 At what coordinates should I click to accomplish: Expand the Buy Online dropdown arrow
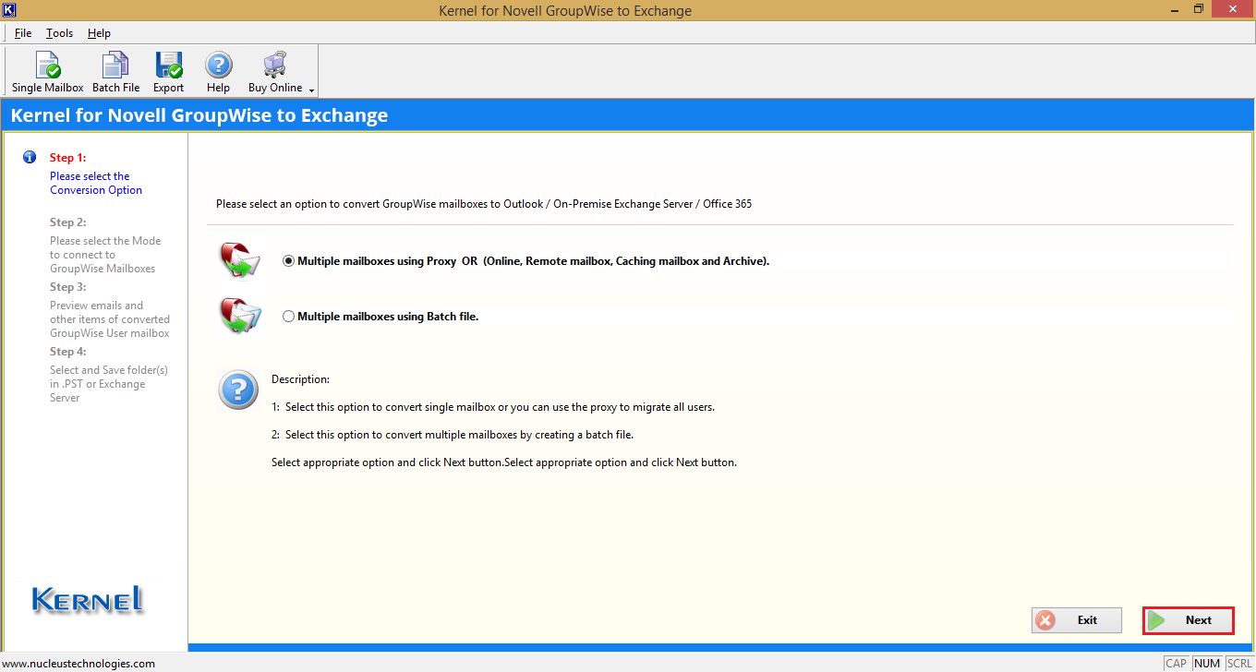coord(311,90)
